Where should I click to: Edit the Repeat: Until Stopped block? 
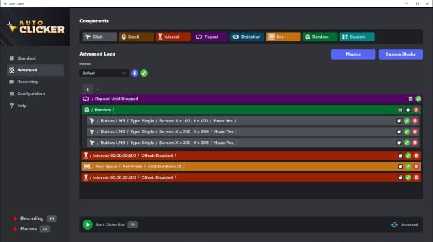tap(418, 99)
